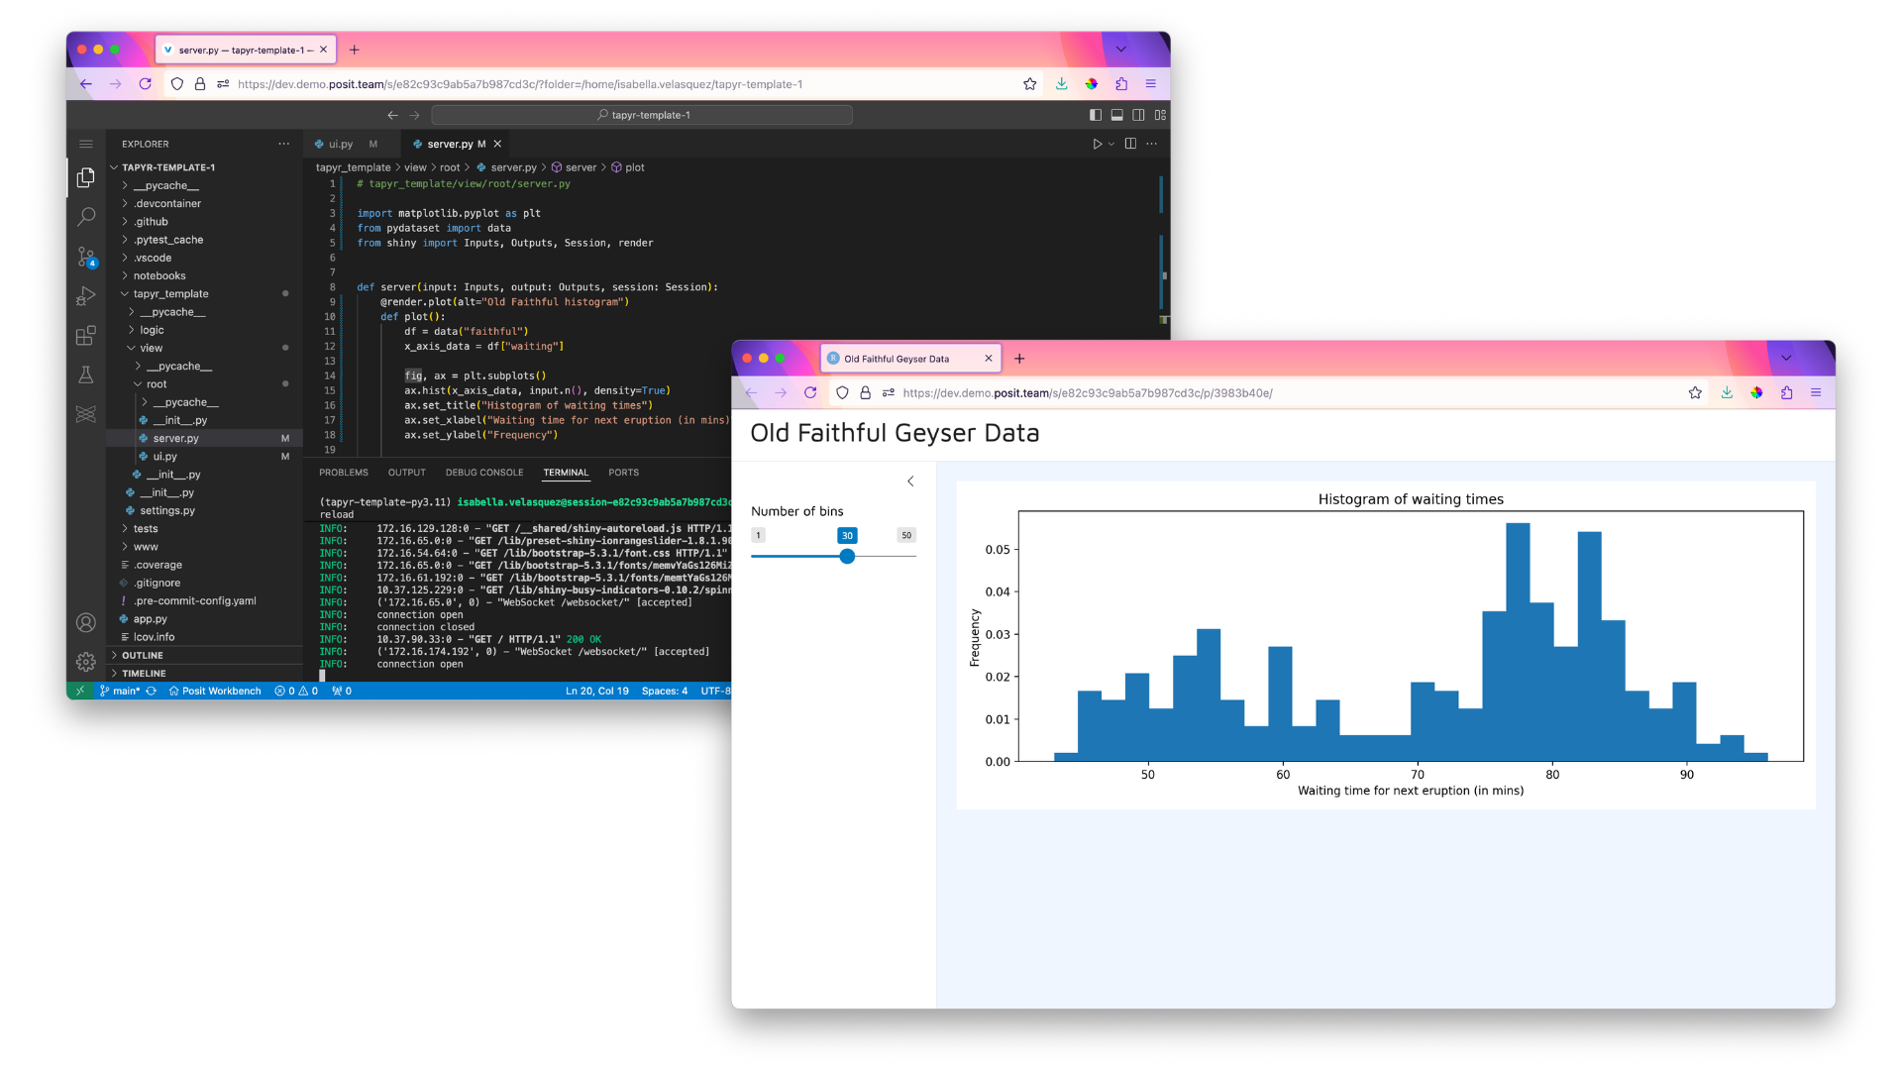Click main branch indicator in status bar

[126, 691]
